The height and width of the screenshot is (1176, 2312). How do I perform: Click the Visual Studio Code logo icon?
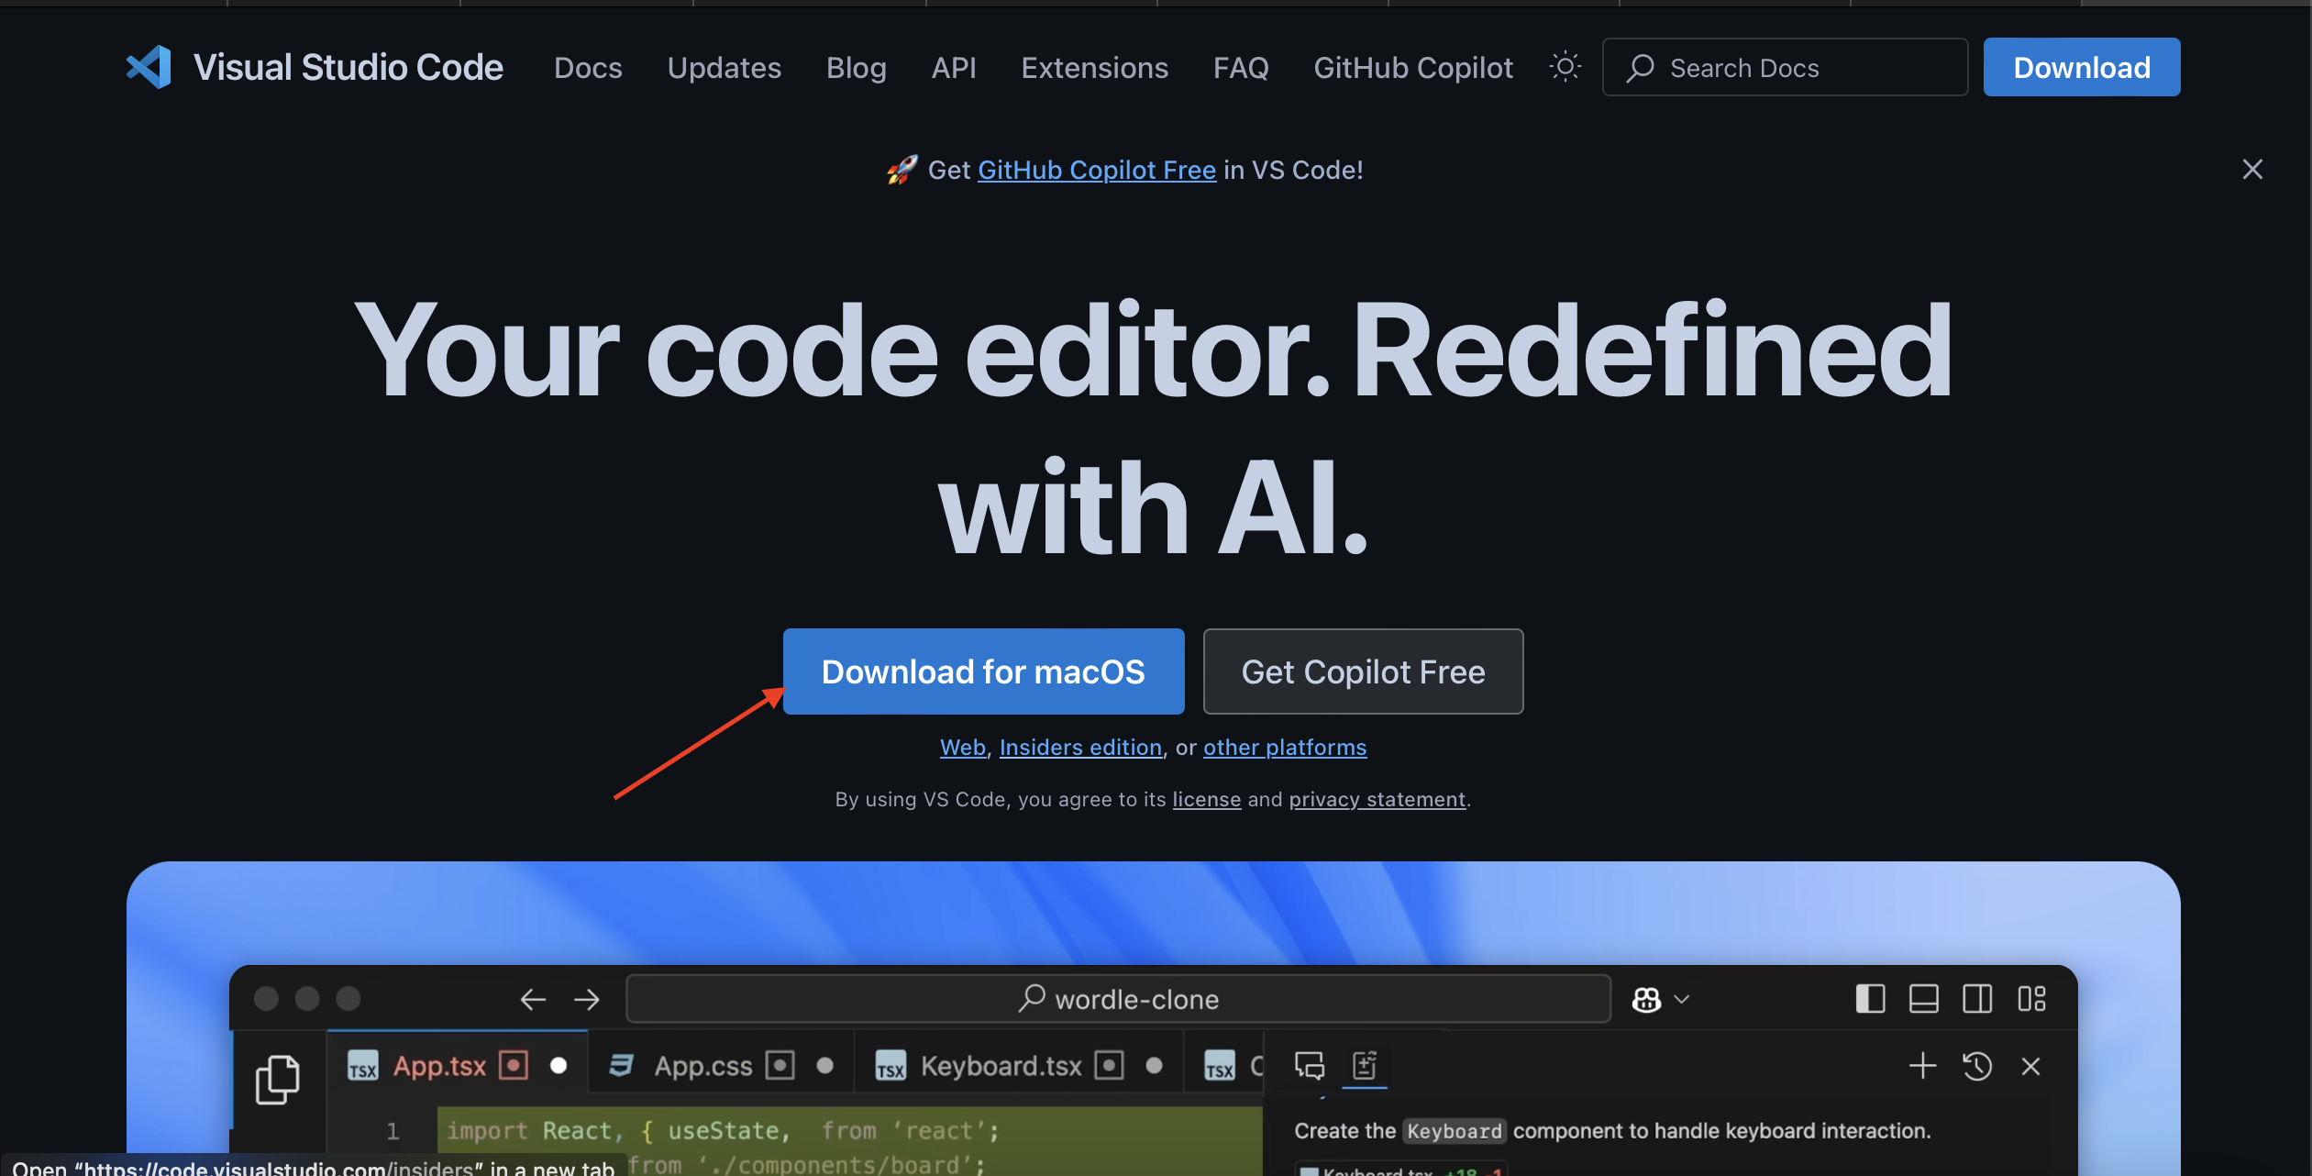(x=149, y=67)
